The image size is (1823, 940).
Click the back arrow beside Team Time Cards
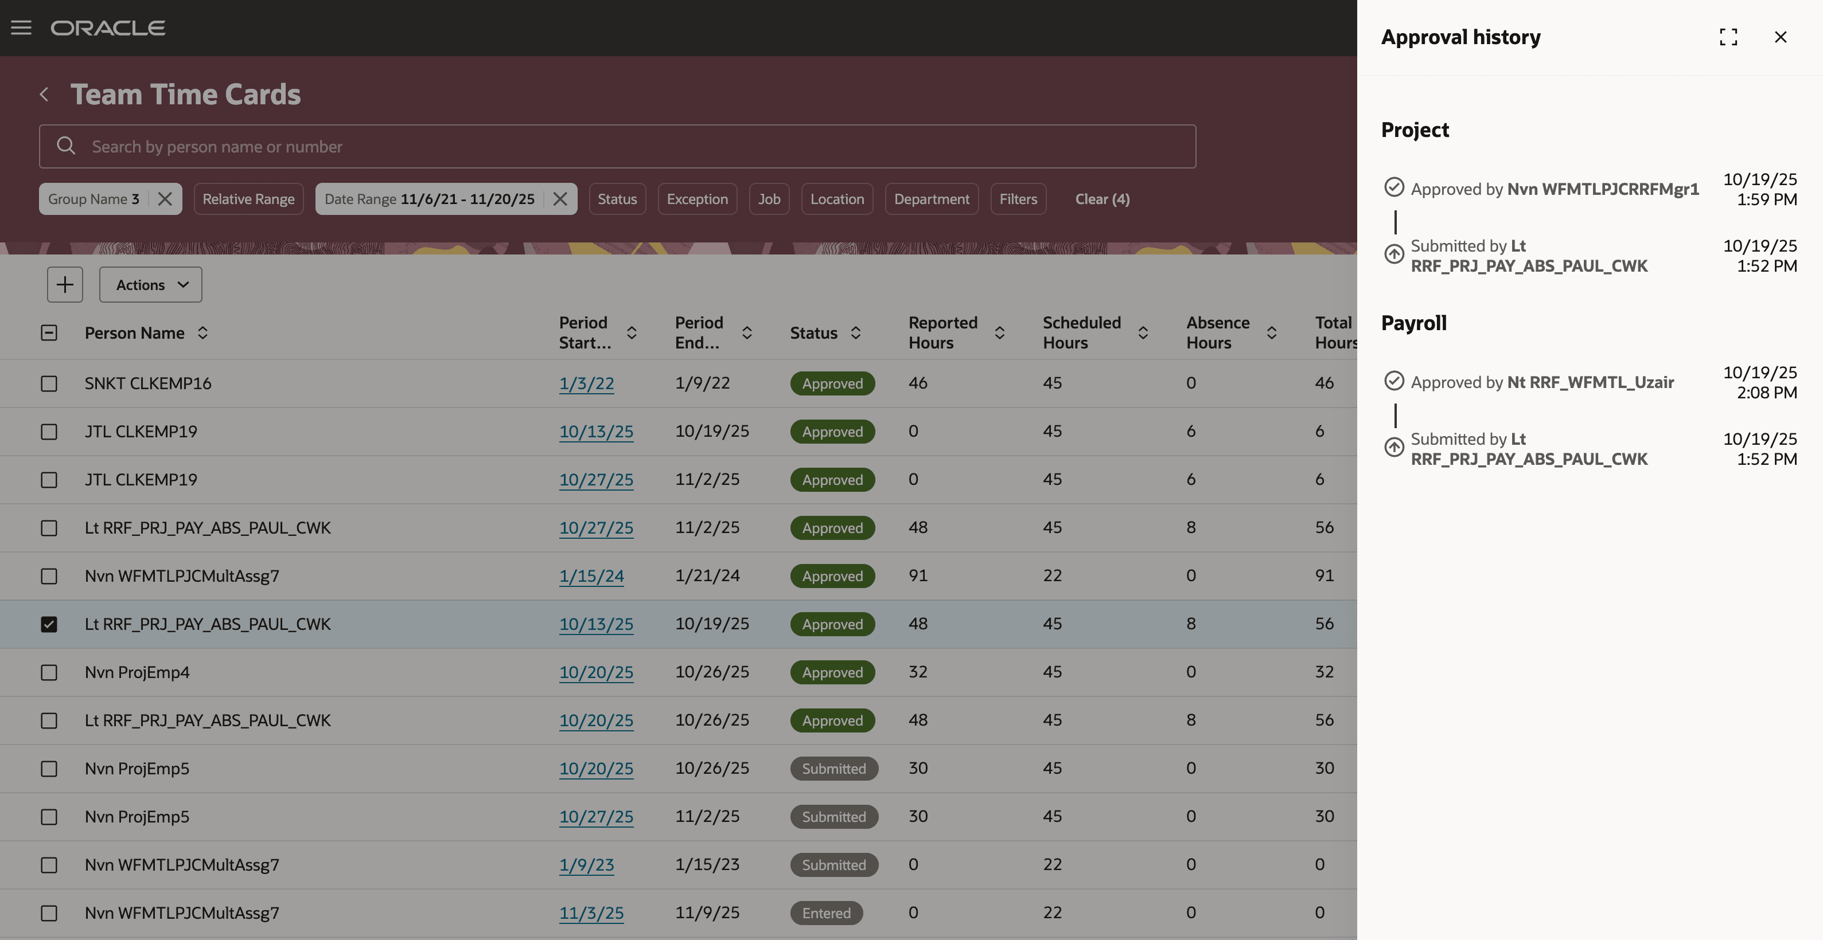click(x=45, y=93)
